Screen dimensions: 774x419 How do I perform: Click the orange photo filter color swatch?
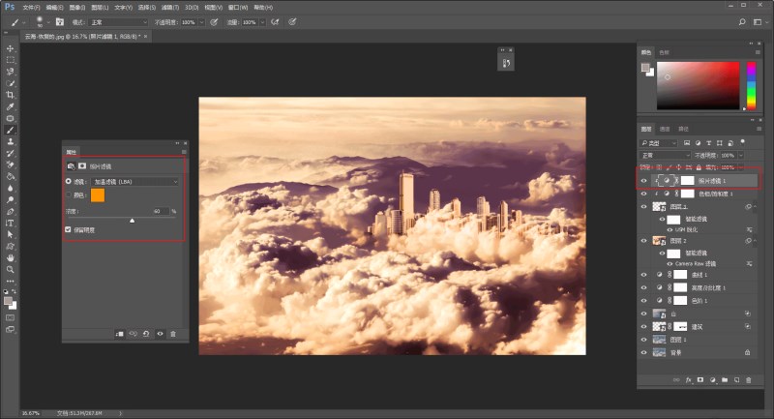(x=98, y=195)
